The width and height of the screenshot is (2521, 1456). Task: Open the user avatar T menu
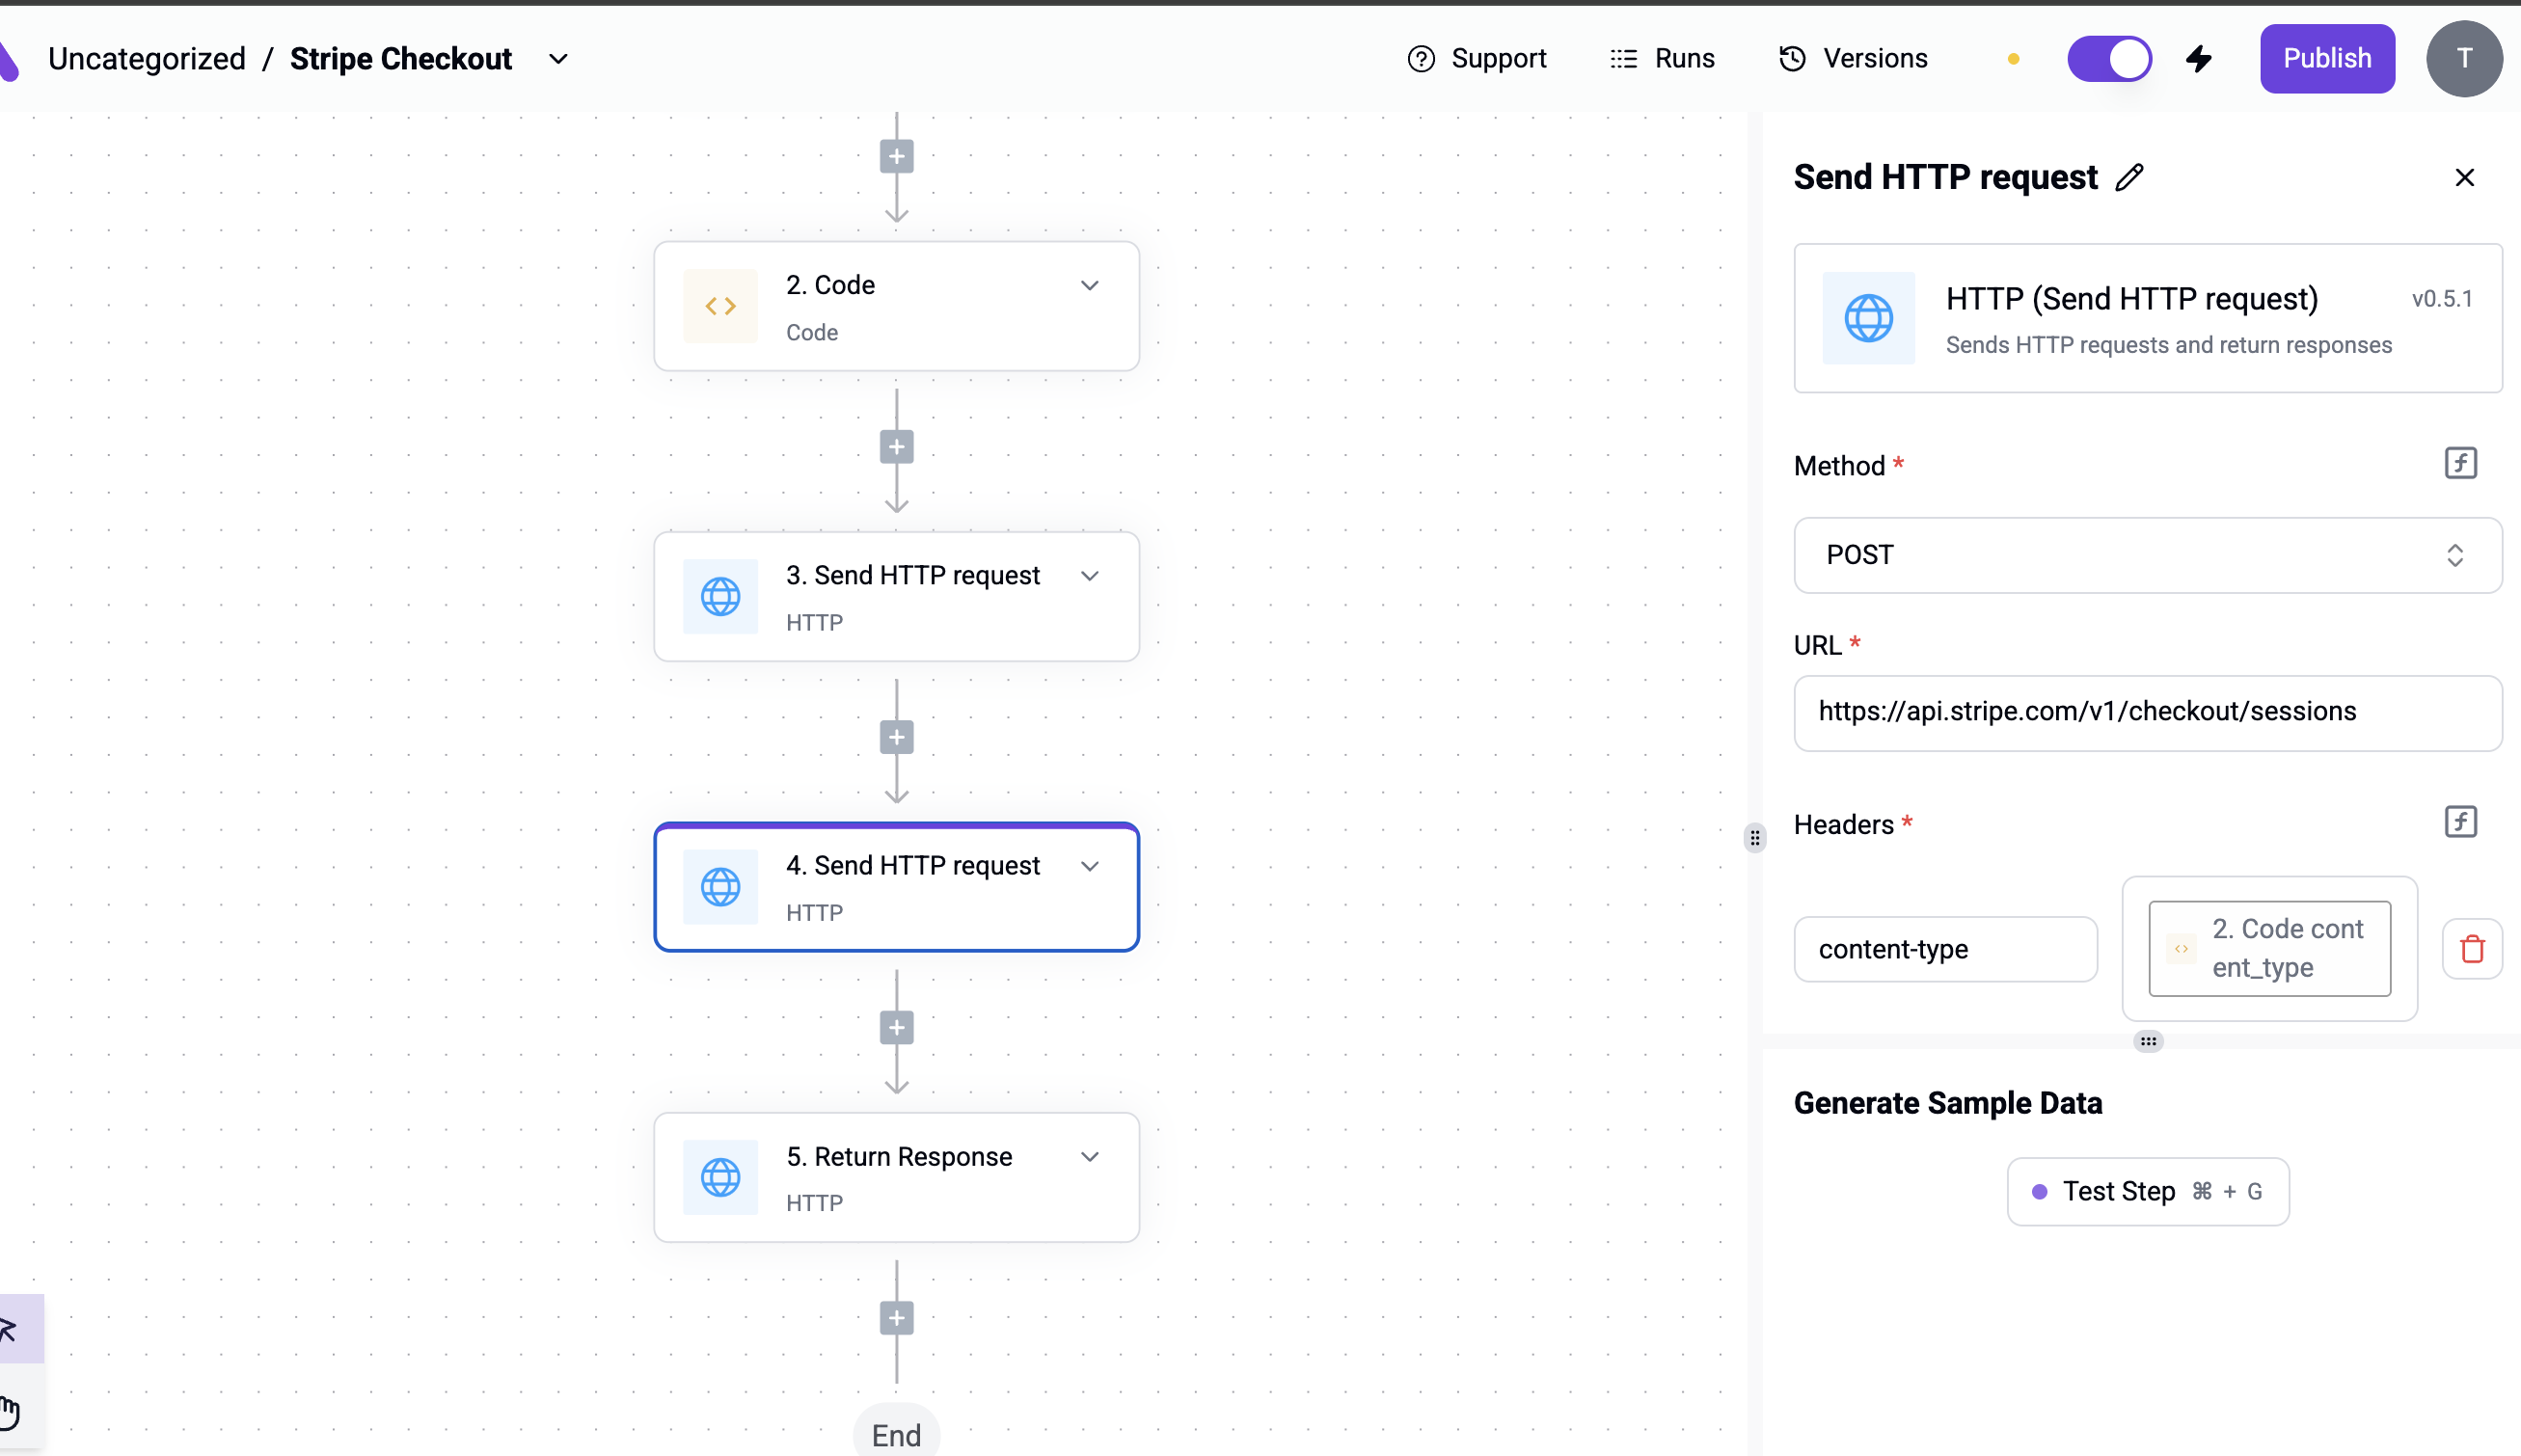[x=2464, y=59]
